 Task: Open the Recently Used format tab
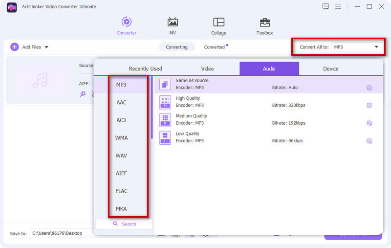tap(145, 68)
